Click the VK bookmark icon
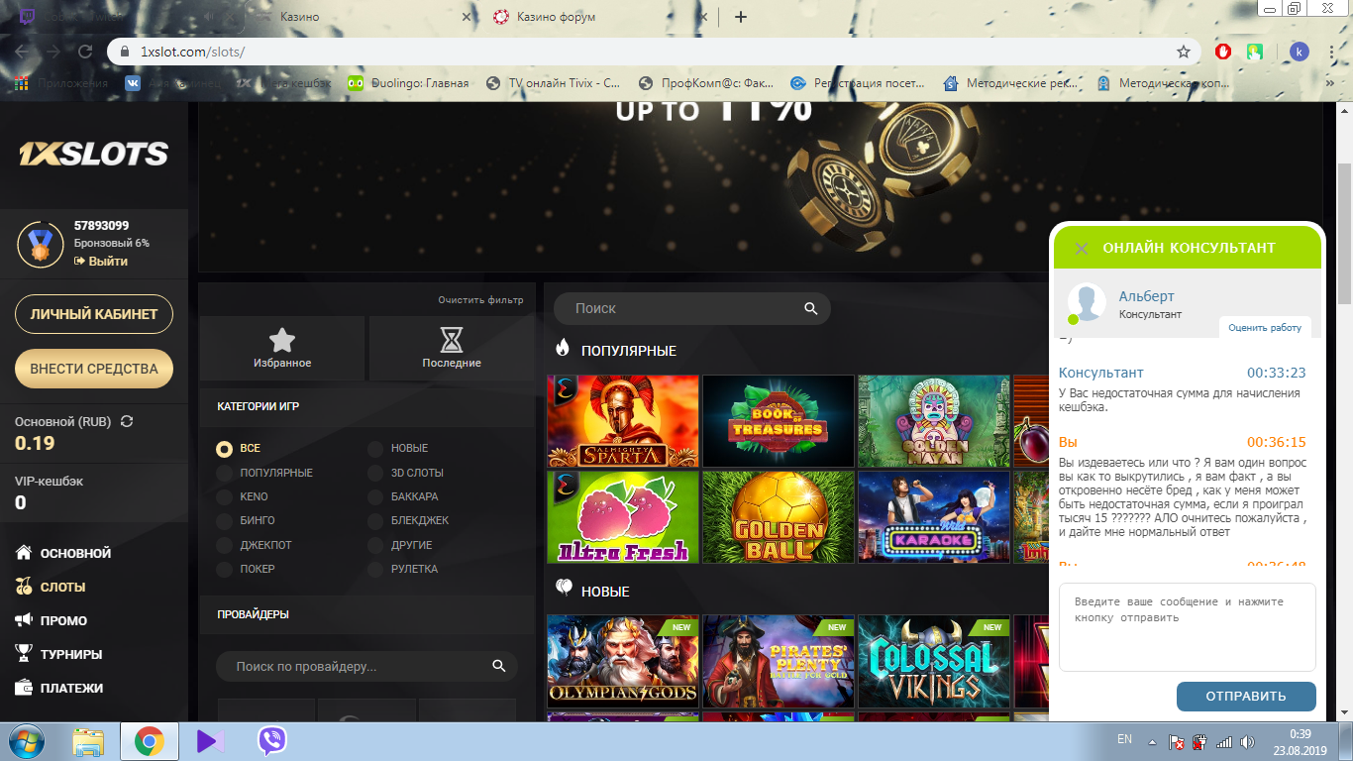The height and width of the screenshot is (761, 1353). (x=132, y=83)
